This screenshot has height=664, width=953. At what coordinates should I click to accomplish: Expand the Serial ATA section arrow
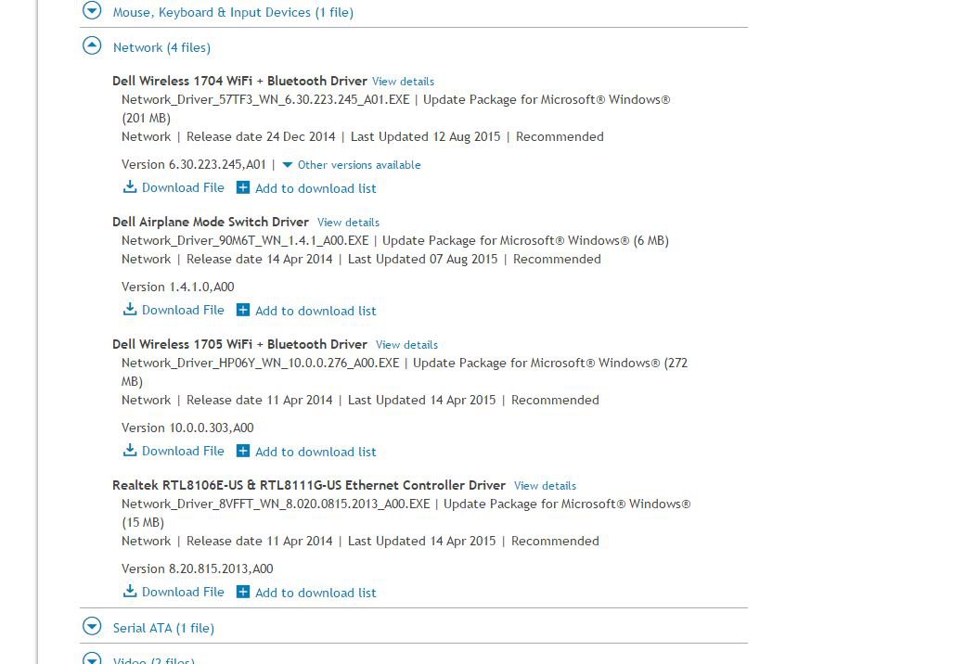tap(92, 626)
